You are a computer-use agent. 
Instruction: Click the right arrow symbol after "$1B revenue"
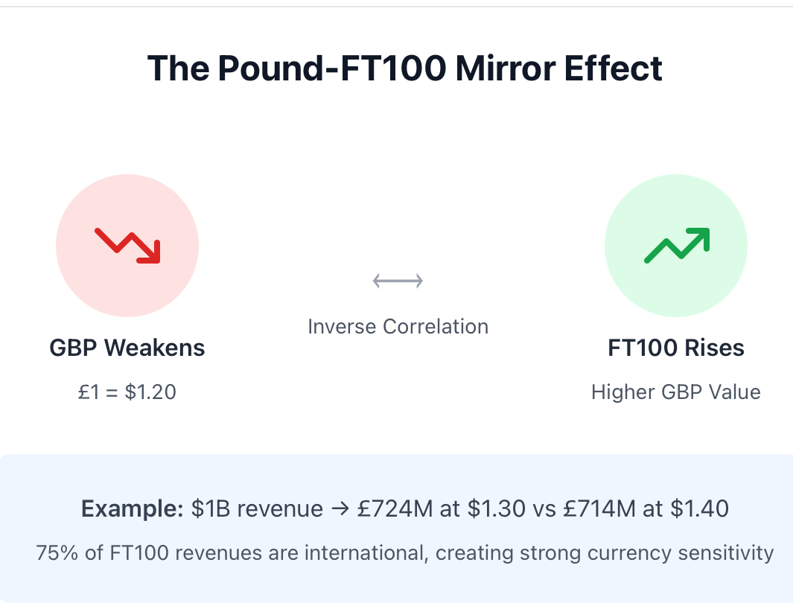tap(340, 508)
